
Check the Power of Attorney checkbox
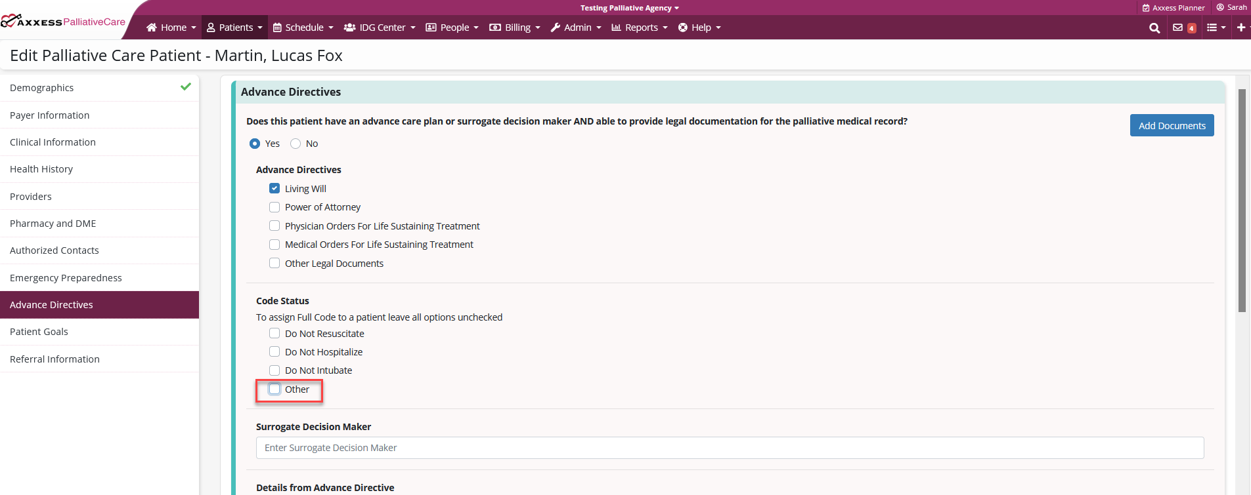click(x=274, y=207)
